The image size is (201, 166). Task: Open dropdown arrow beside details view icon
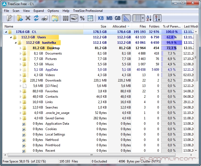[x=143, y=18]
